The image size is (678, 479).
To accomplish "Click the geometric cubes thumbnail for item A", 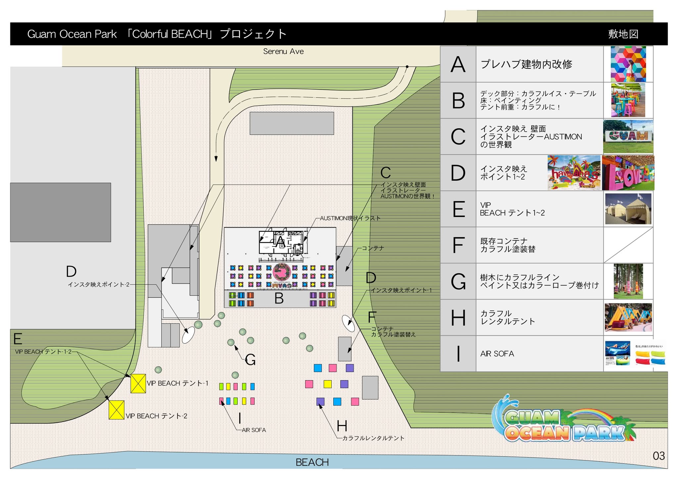I will coord(628,64).
